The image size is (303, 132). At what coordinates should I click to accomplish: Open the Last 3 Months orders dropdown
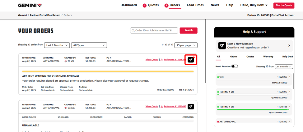(x=57, y=45)
